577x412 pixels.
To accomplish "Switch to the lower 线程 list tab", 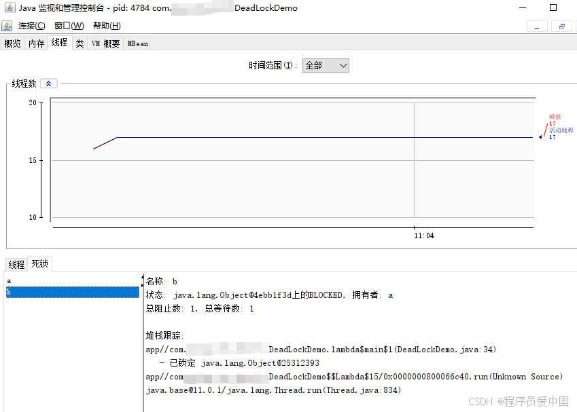I will tap(16, 265).
